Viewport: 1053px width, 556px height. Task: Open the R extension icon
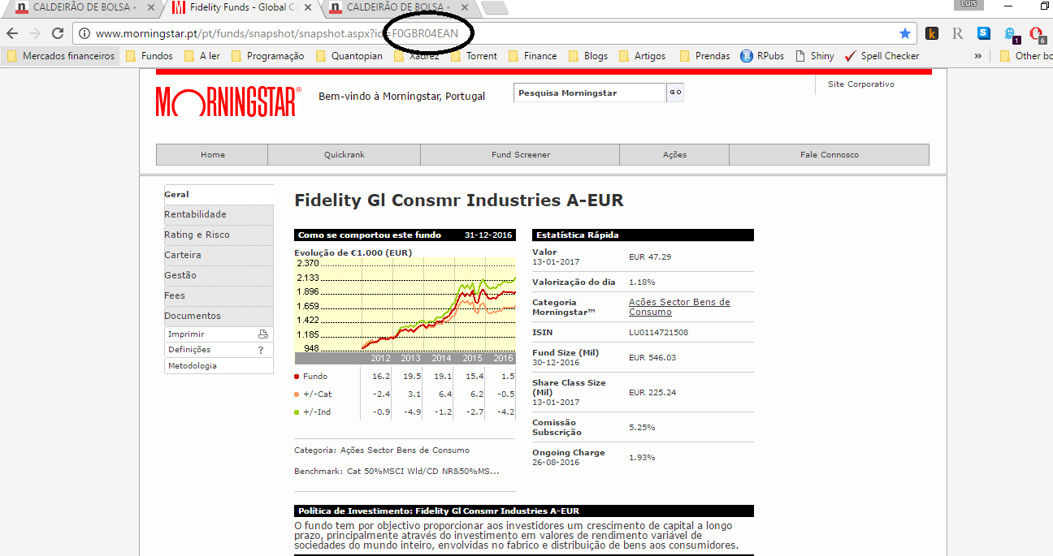(x=958, y=33)
